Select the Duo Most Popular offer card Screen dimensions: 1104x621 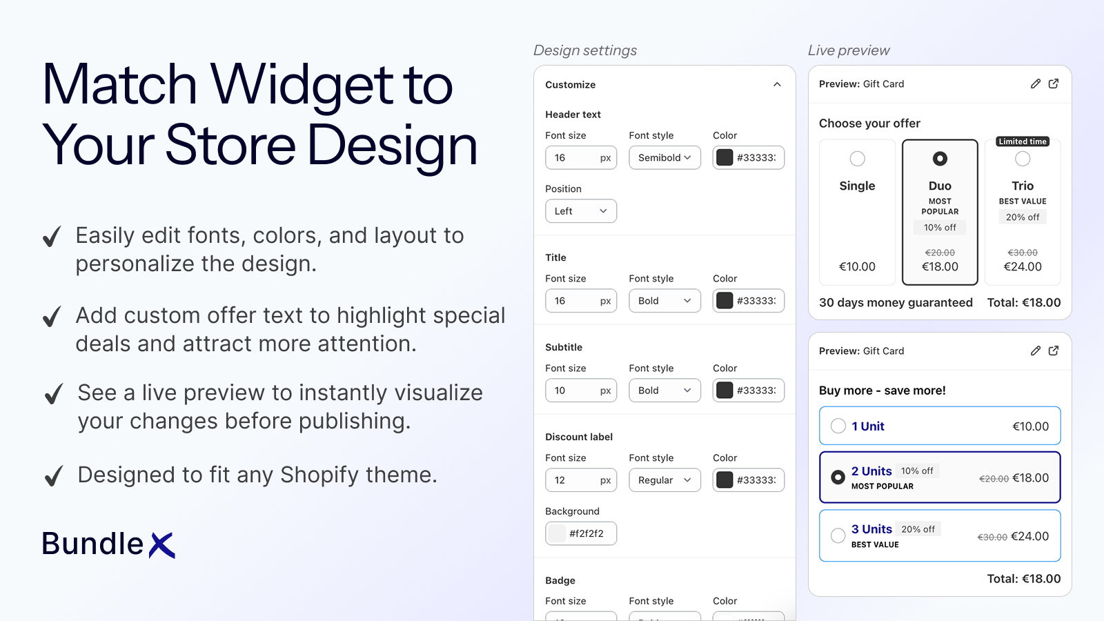click(x=940, y=212)
